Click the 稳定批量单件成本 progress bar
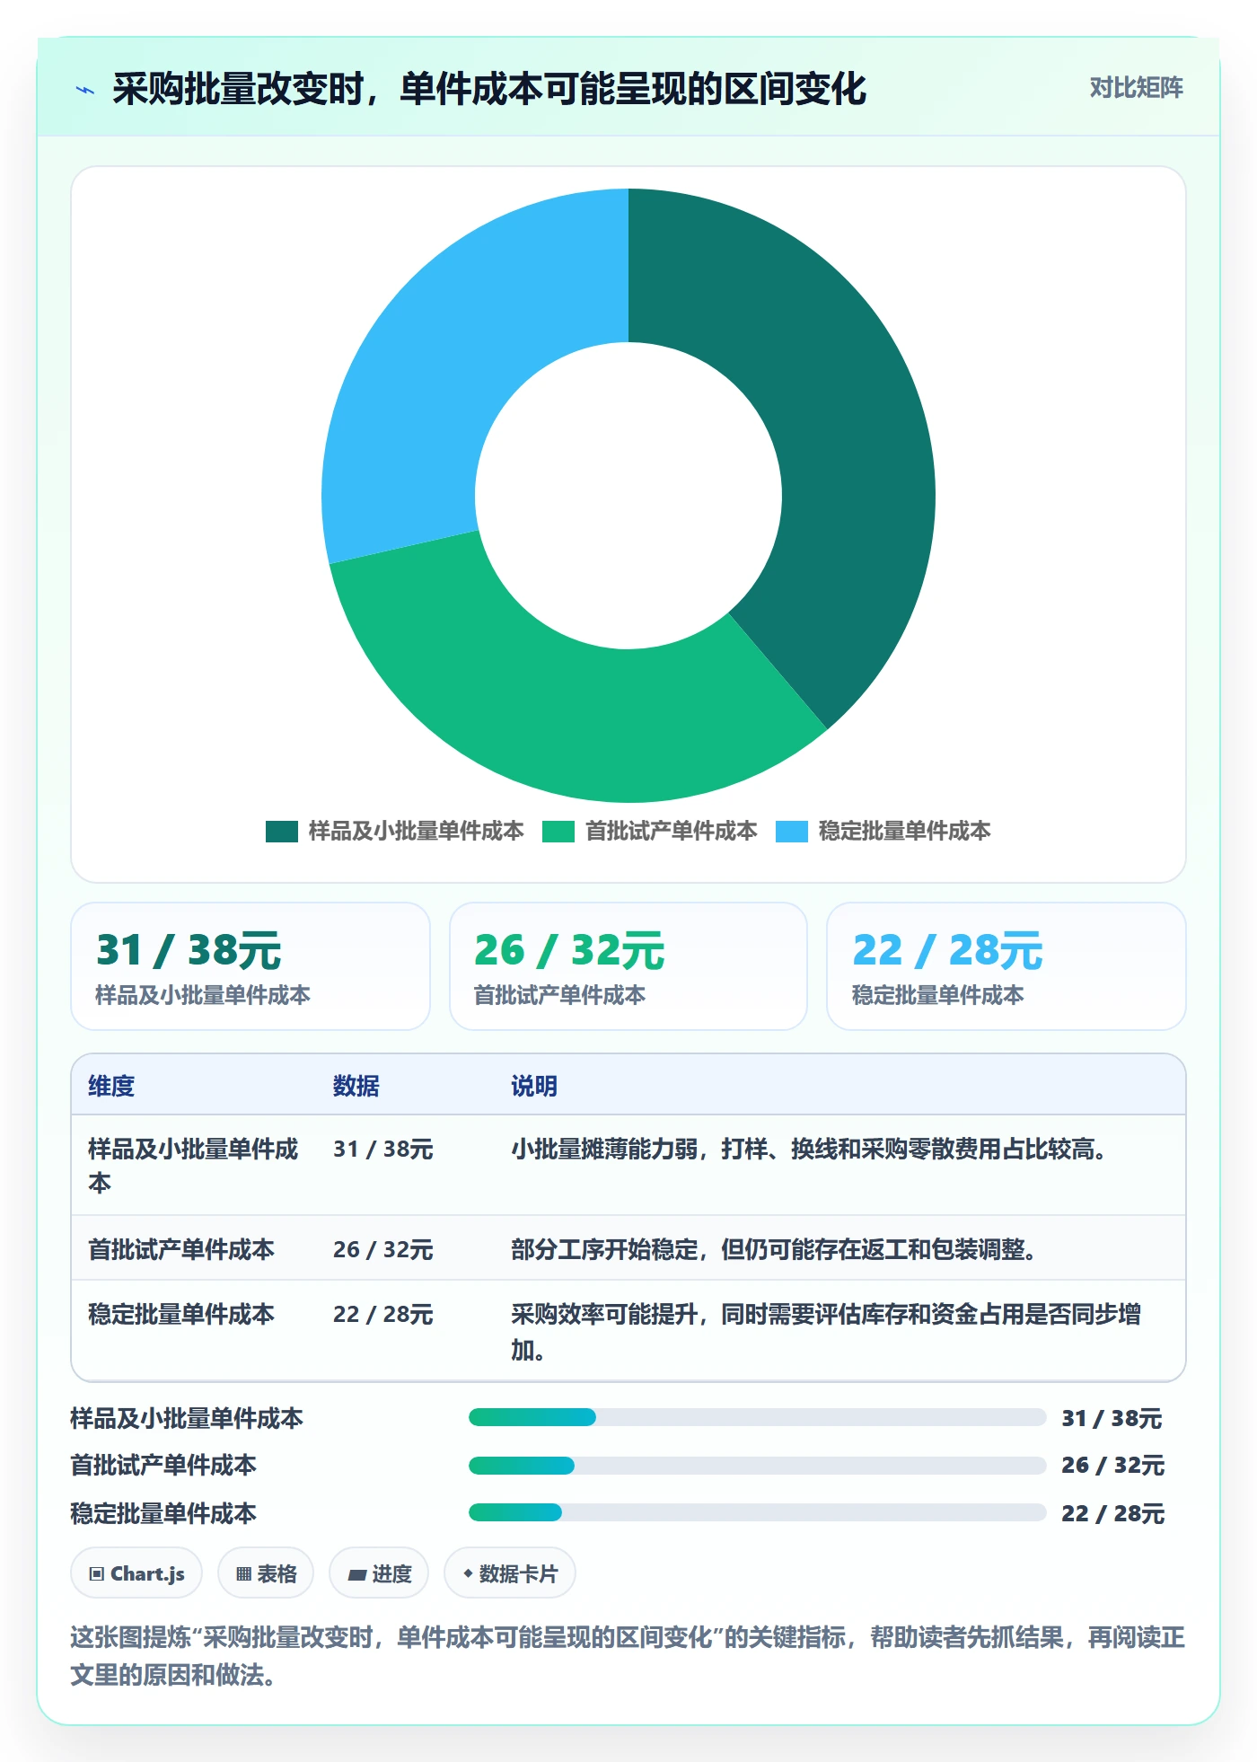This screenshot has height=1762, width=1257. pos(758,1512)
